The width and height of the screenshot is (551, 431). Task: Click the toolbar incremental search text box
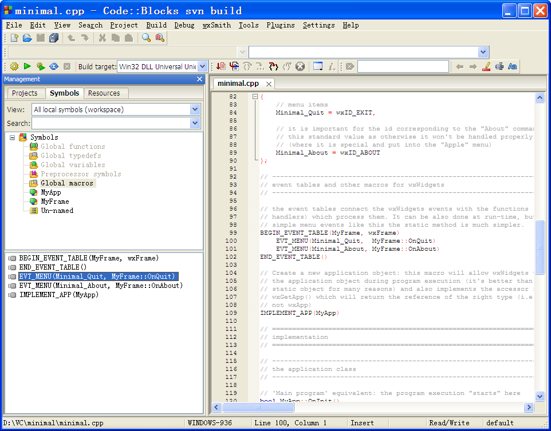tap(403, 66)
